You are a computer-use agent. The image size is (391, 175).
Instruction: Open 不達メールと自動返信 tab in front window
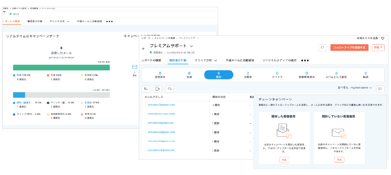(x=240, y=60)
